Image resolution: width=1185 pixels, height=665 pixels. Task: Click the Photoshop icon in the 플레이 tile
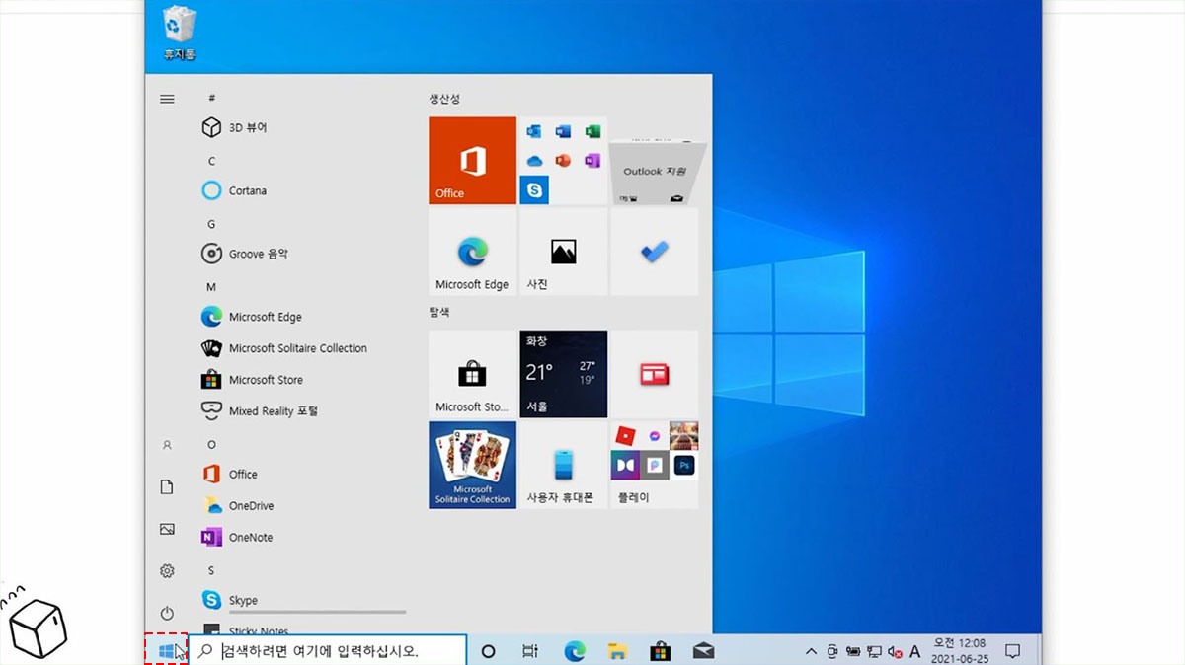(683, 464)
